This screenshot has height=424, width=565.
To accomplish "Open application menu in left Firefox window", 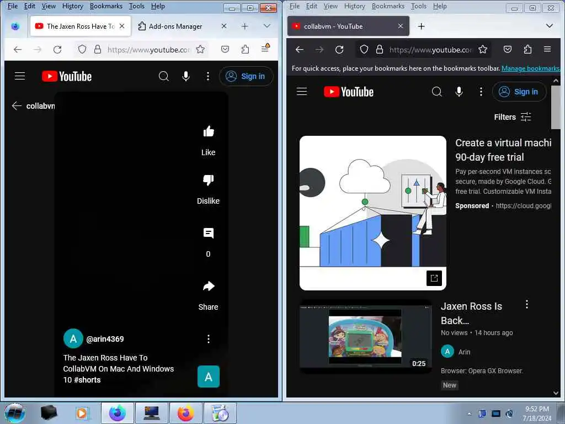I will pyautogui.click(x=265, y=49).
